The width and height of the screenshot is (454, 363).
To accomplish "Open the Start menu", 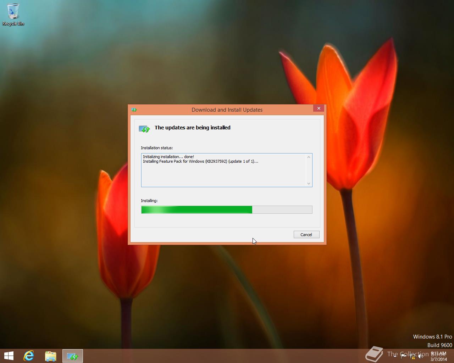I will [9, 356].
